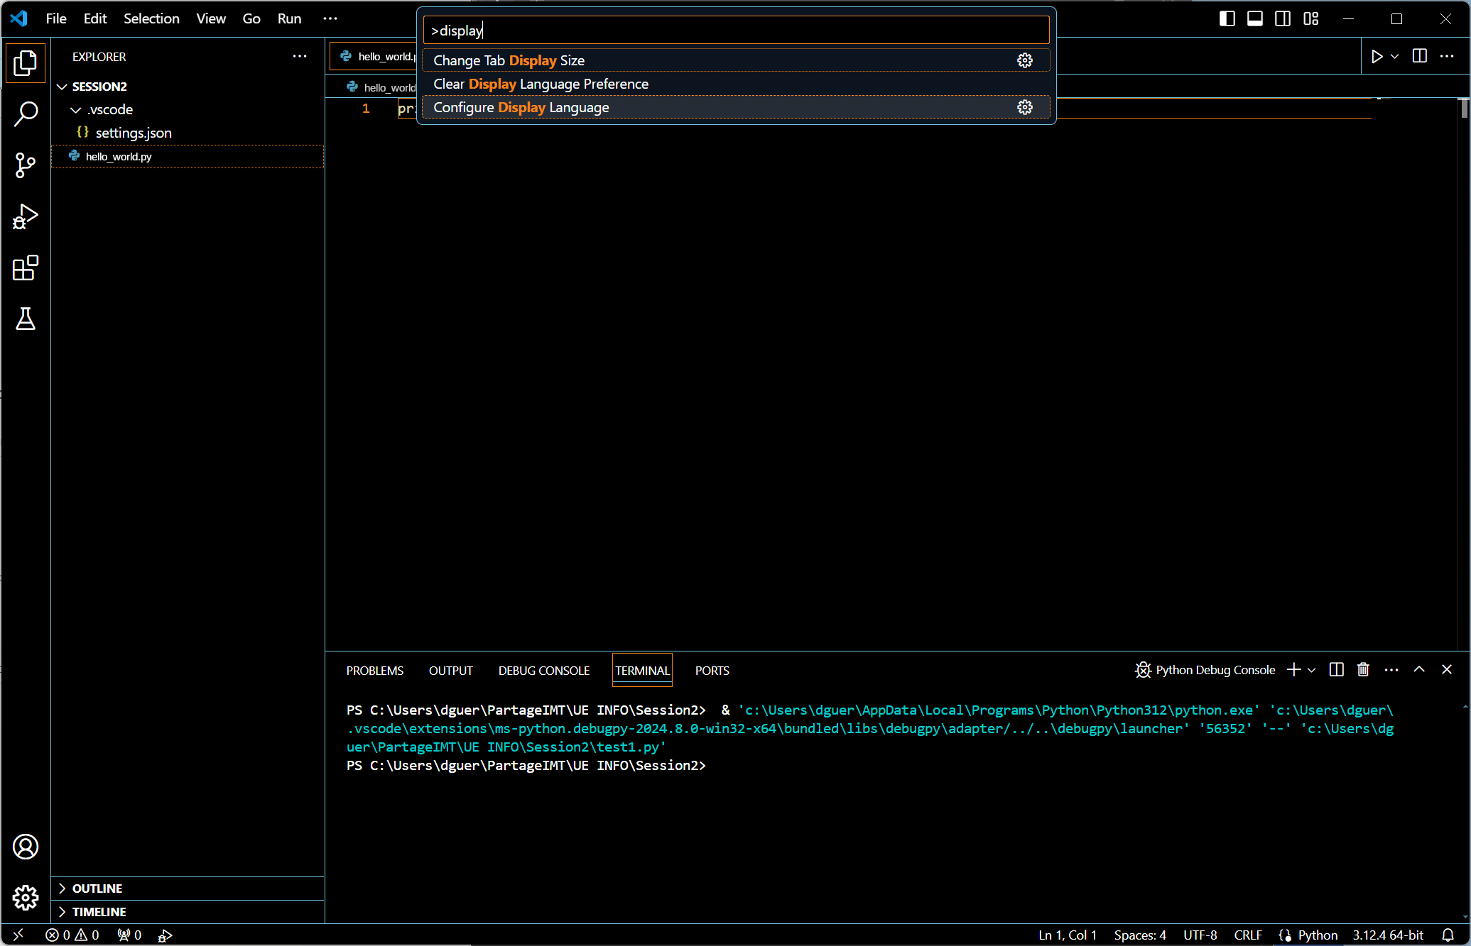Open the Source Control view
This screenshot has width=1471, height=946.
pyautogui.click(x=26, y=165)
